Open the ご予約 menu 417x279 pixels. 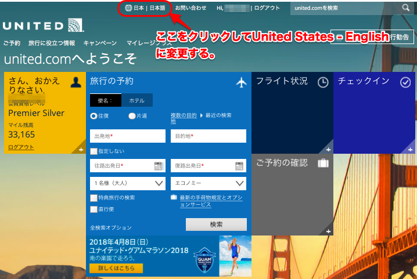click(x=12, y=43)
